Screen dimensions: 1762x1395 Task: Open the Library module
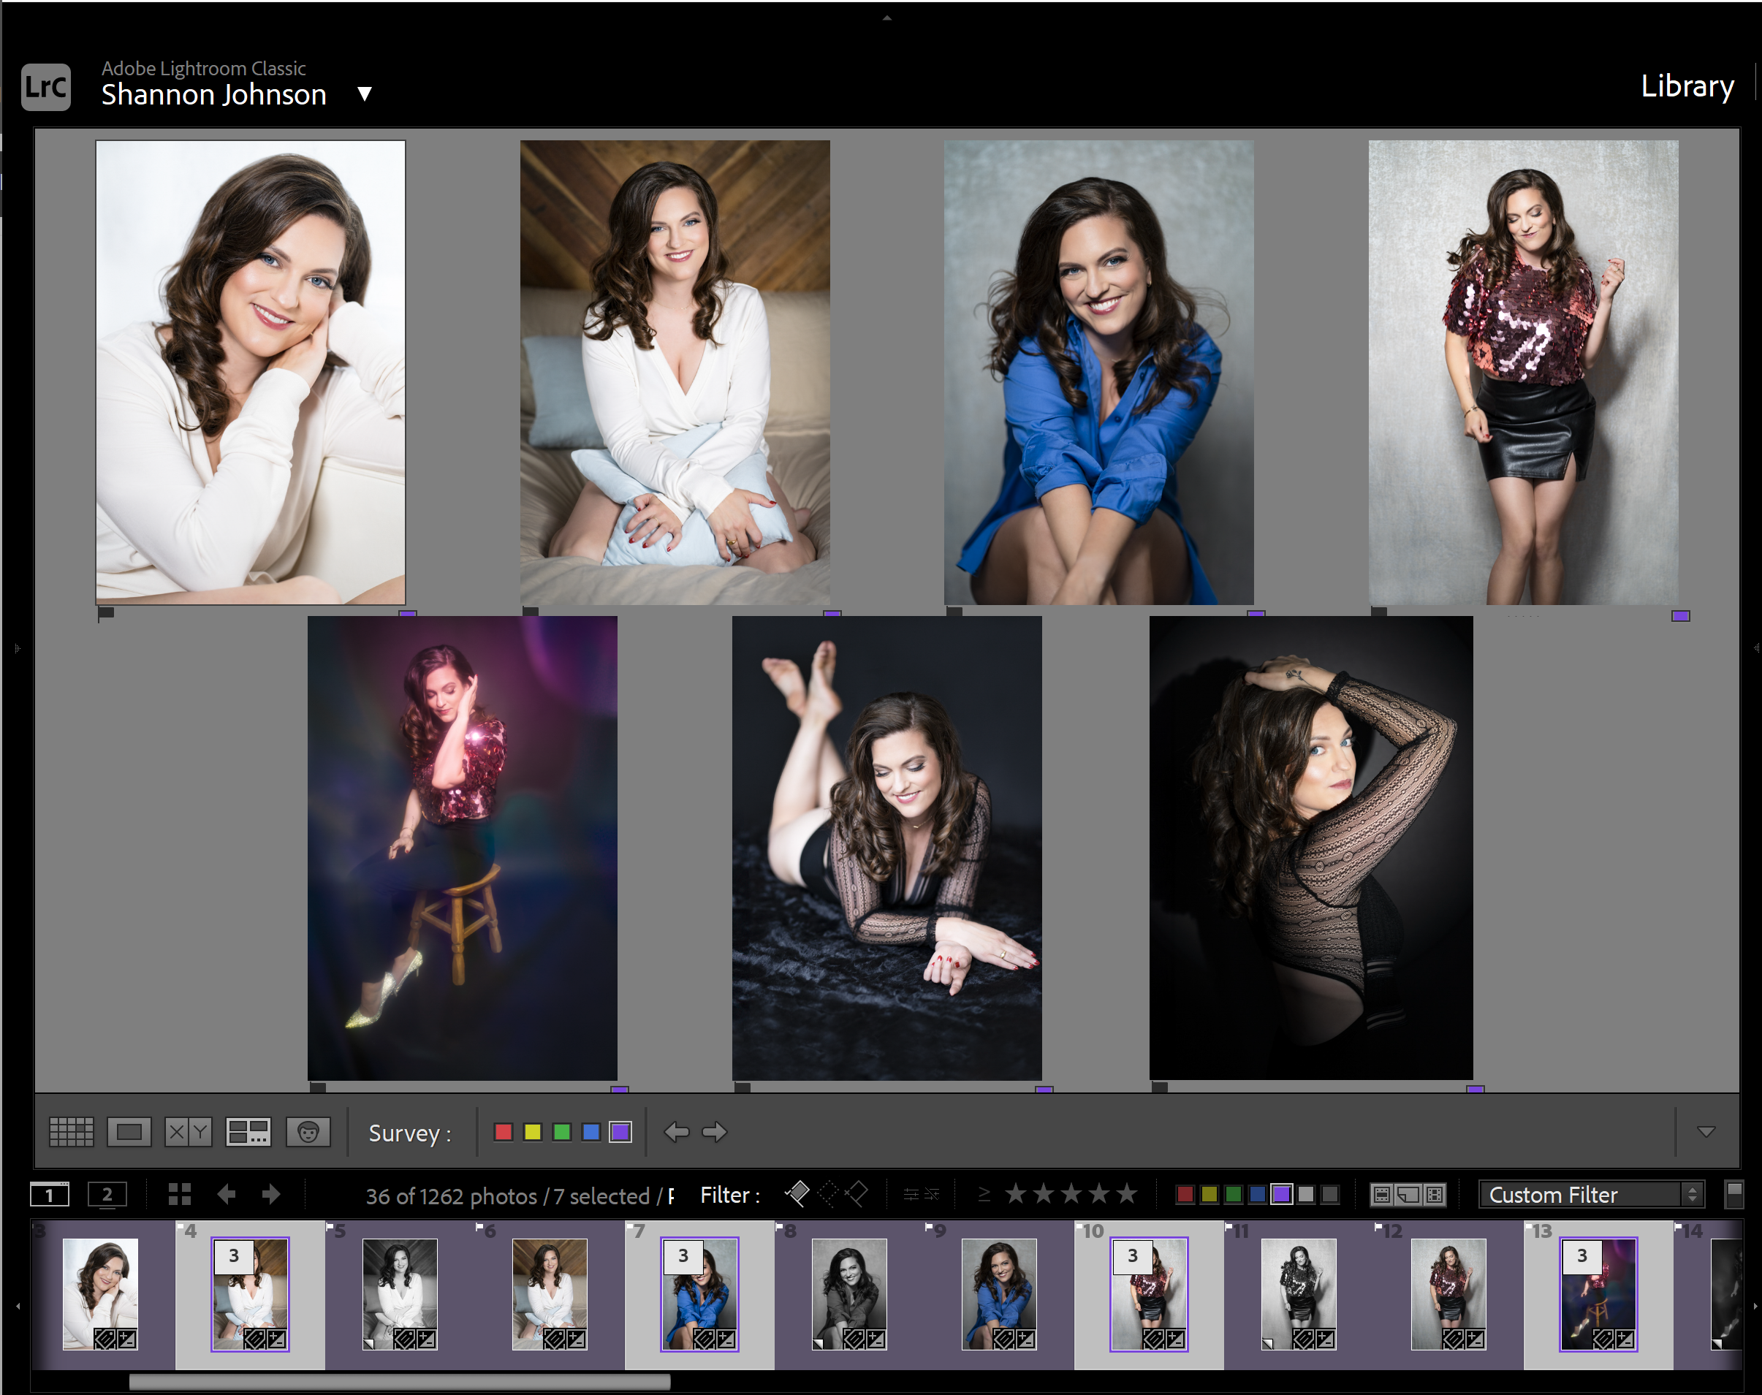(x=1687, y=85)
